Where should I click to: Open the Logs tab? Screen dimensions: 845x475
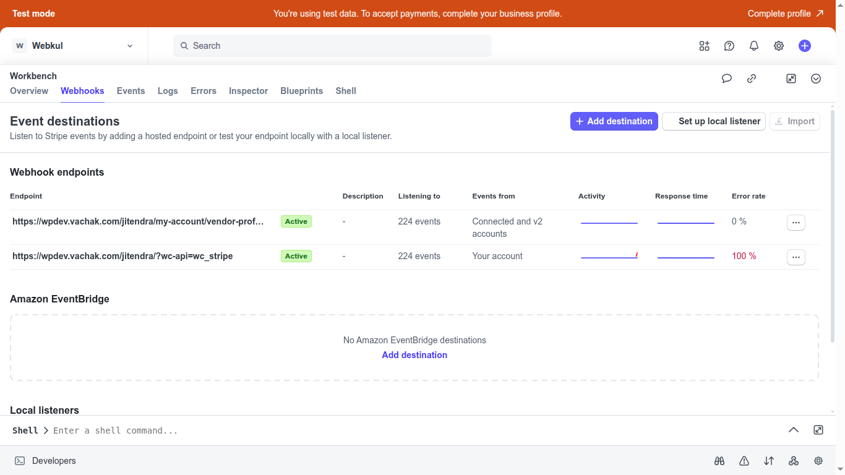coord(168,91)
